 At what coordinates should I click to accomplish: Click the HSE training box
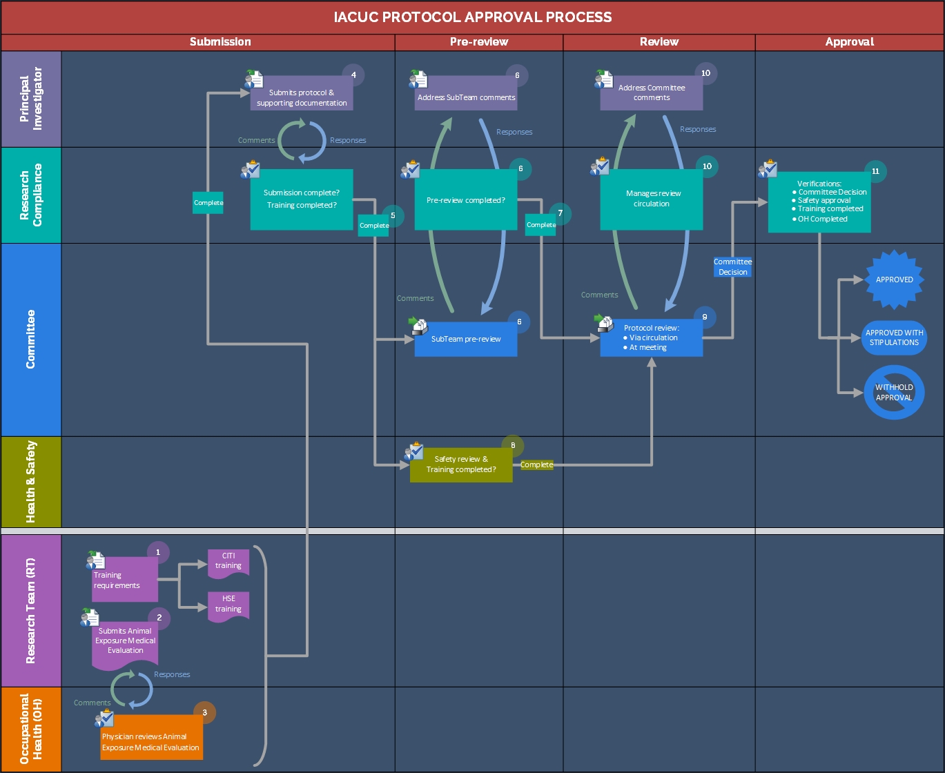pyautogui.click(x=228, y=605)
